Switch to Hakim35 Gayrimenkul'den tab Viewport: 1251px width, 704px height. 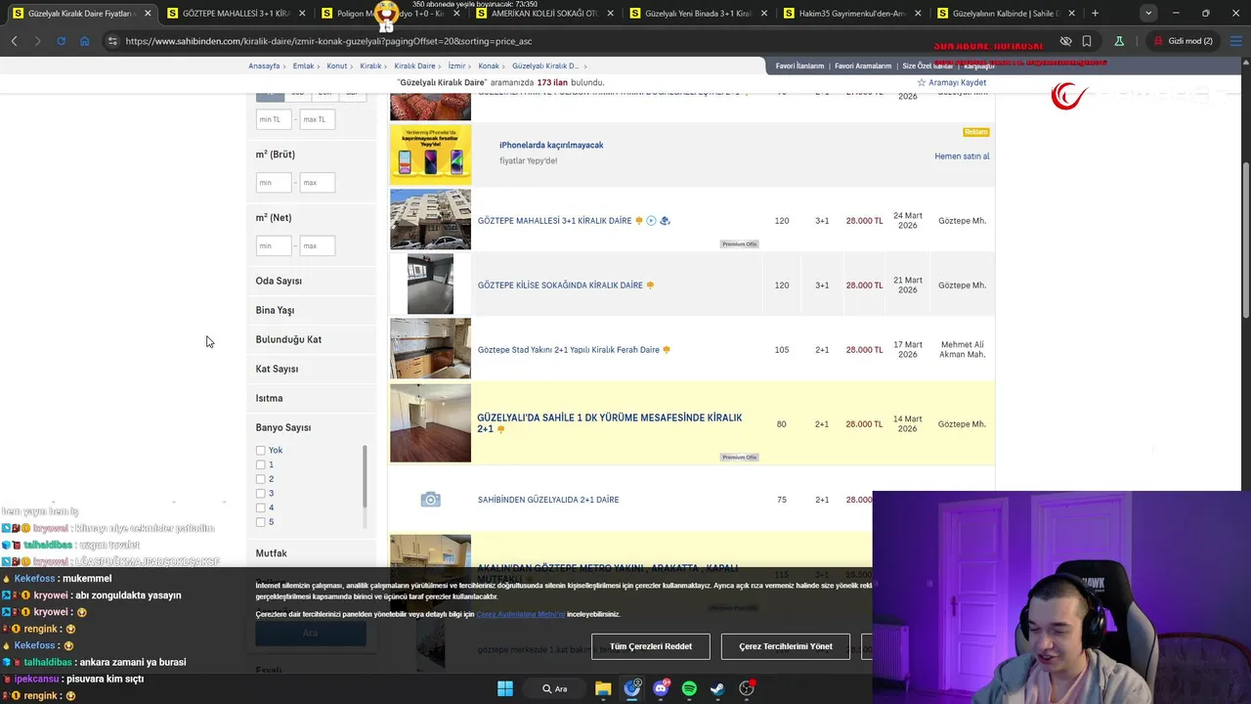(851, 14)
